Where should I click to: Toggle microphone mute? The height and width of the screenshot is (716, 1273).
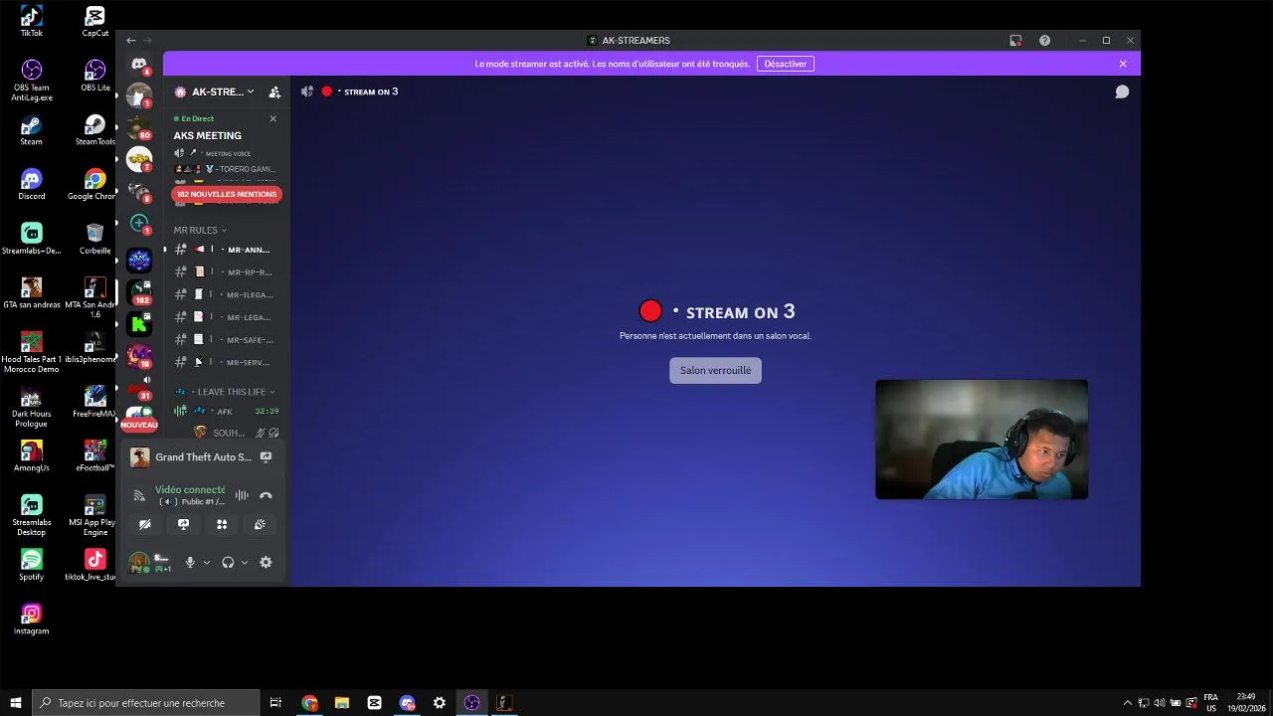(190, 562)
